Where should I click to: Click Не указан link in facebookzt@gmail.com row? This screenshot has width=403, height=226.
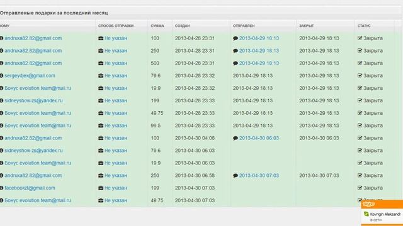tap(116, 188)
